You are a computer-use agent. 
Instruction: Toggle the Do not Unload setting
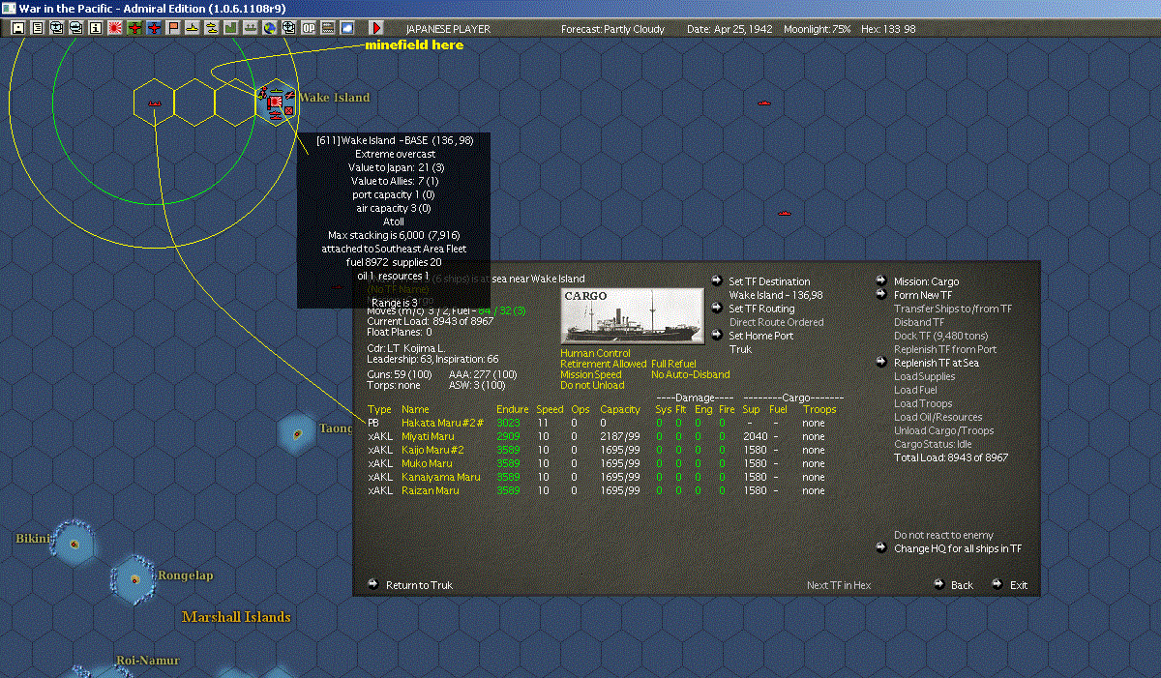(590, 385)
